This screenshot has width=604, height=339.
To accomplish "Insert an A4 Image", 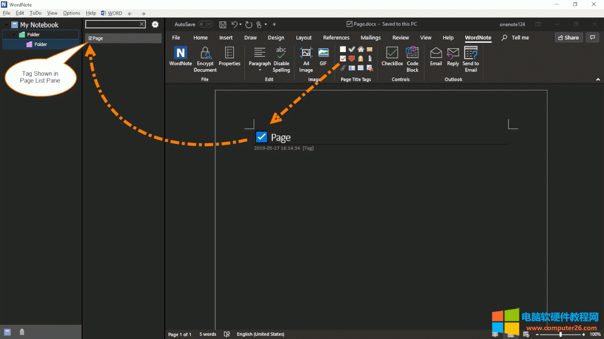I will coord(306,59).
